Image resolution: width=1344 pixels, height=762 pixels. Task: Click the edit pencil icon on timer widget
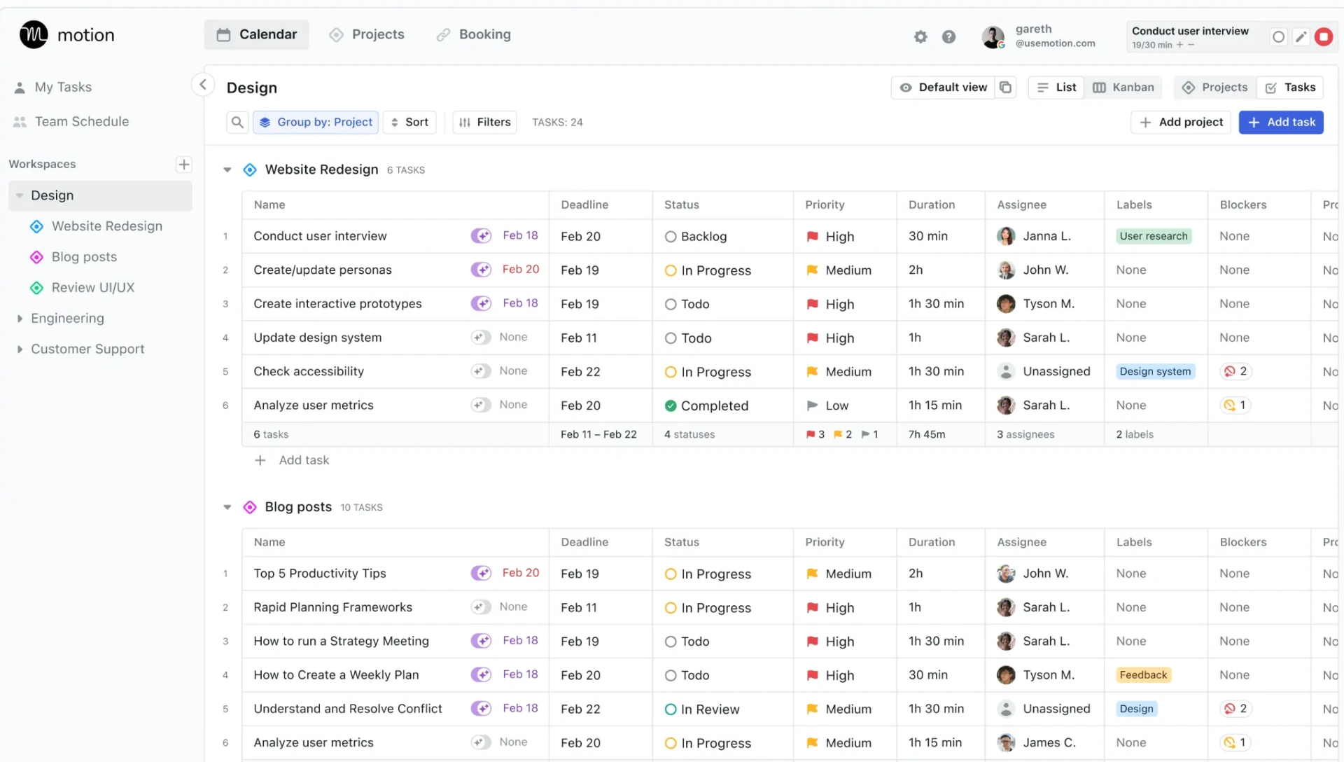1301,36
